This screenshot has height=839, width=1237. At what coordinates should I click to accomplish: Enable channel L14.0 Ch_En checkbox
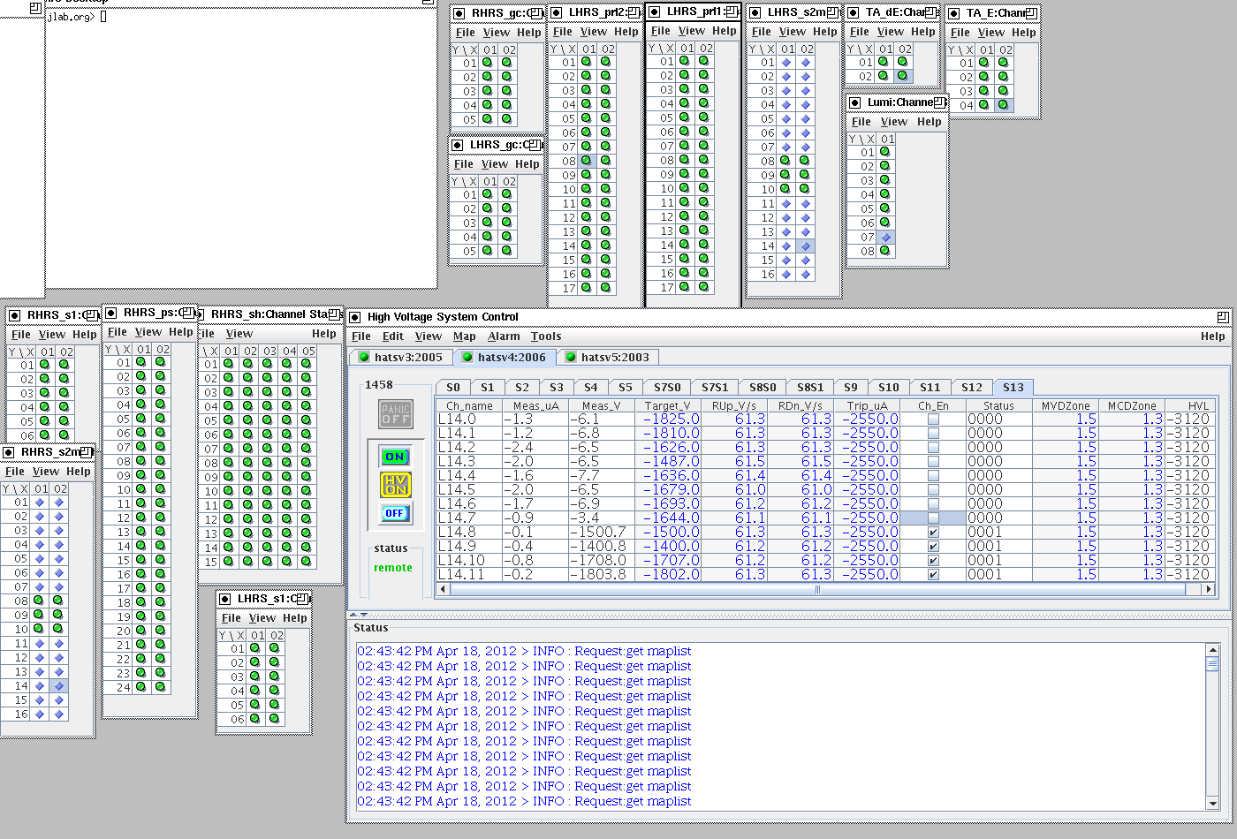tap(933, 419)
